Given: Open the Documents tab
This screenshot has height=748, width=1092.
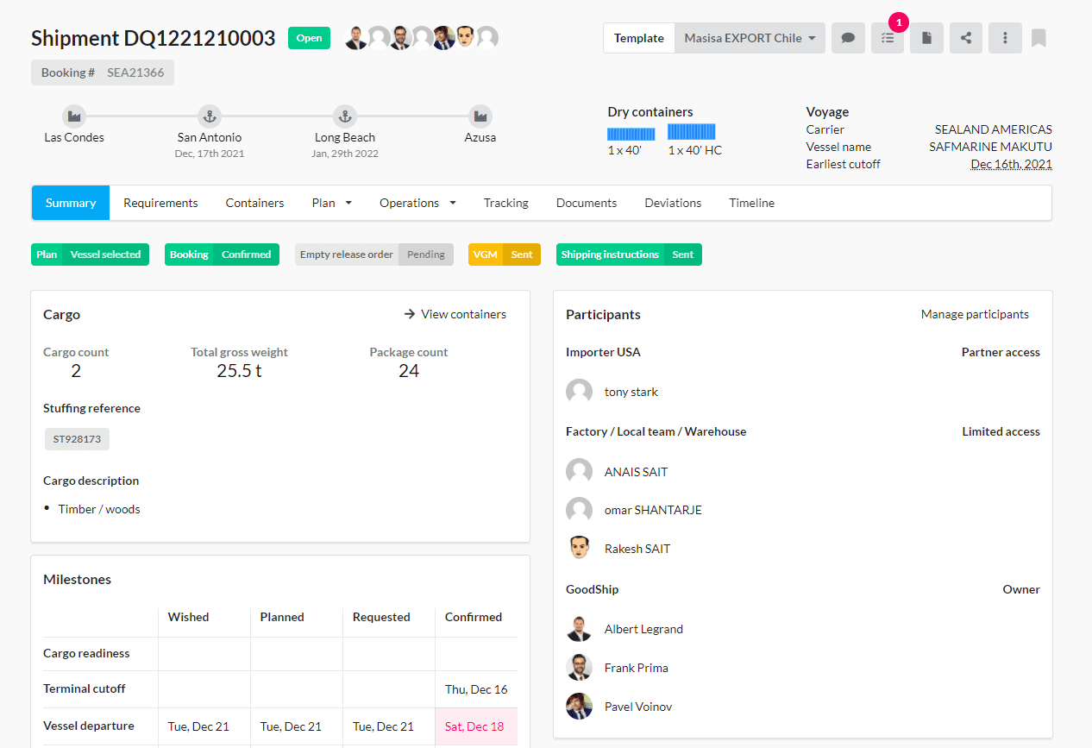Looking at the screenshot, I should coord(587,203).
